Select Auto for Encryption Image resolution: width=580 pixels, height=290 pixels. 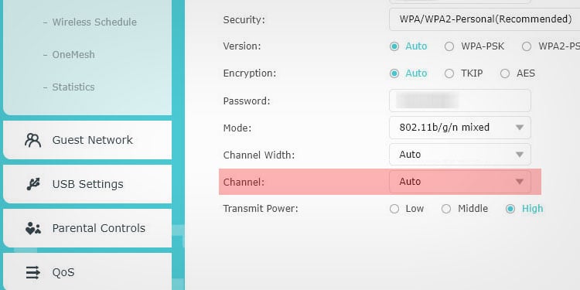tap(394, 73)
